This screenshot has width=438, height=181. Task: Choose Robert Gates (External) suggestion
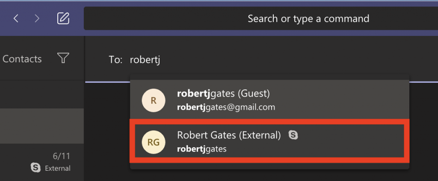[x=269, y=141]
